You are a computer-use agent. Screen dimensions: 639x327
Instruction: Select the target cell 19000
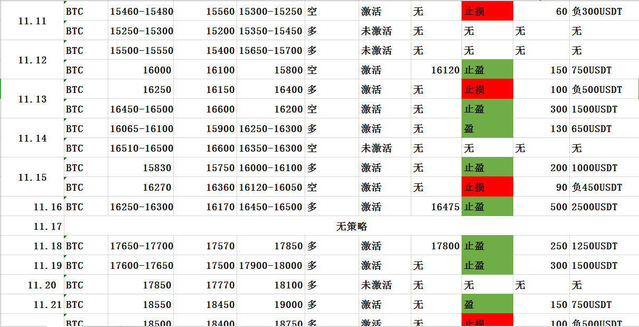tap(271, 304)
